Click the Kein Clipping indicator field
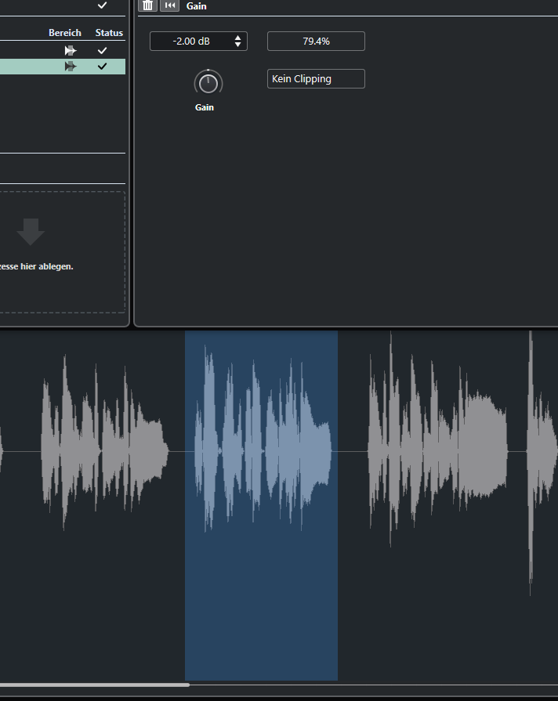The height and width of the screenshot is (701, 558). pyautogui.click(x=316, y=79)
